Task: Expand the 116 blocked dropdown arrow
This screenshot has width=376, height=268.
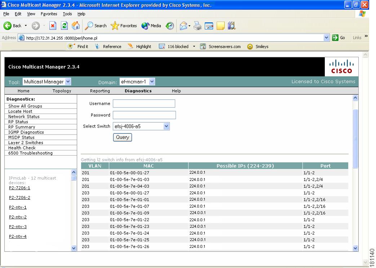Action: click(x=194, y=46)
